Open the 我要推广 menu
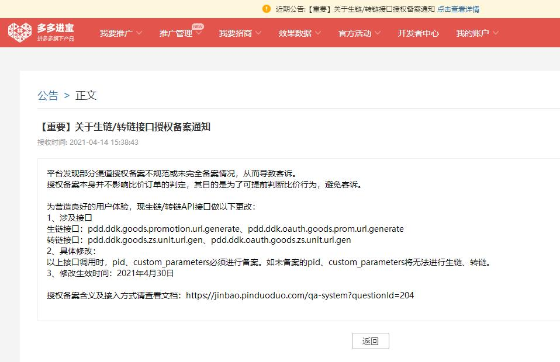This screenshot has height=362, width=560. pos(116,33)
